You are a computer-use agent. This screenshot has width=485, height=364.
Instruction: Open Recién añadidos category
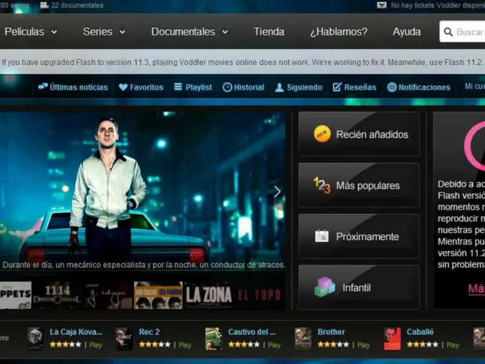coord(359,134)
